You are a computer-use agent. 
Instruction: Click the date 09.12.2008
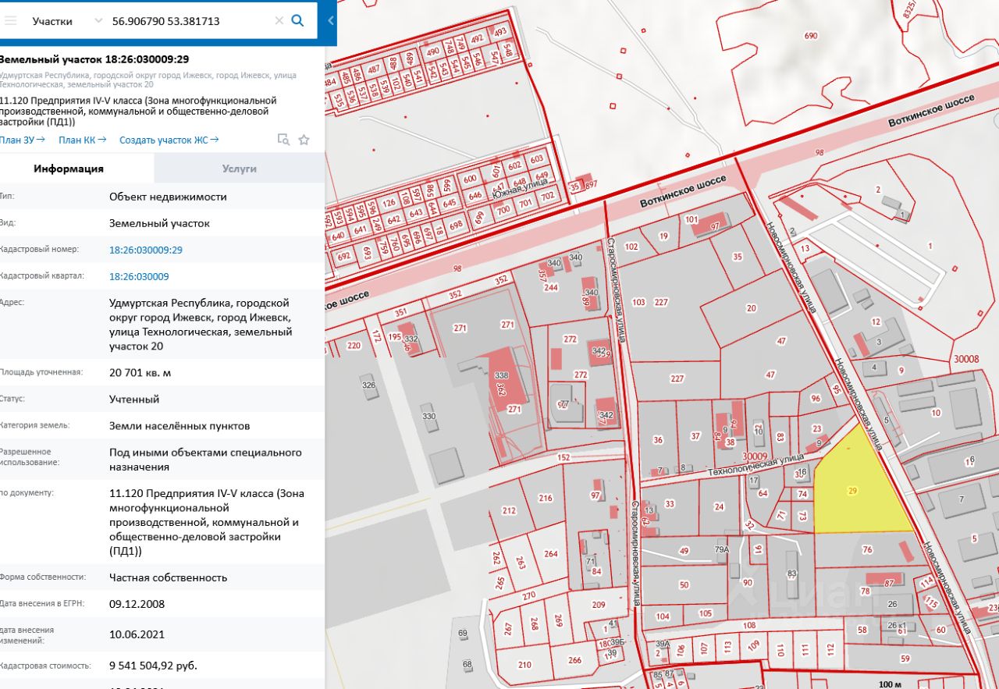point(137,604)
